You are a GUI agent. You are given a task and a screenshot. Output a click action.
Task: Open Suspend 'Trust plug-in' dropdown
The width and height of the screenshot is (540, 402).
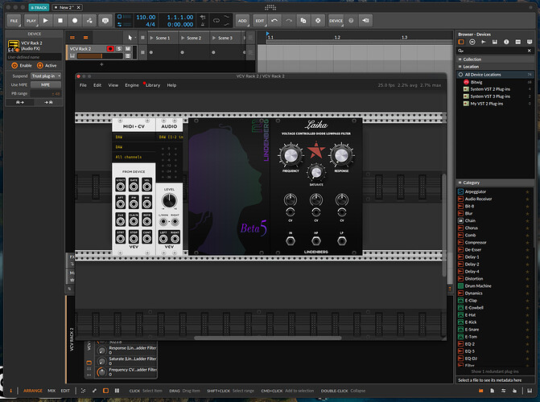click(46, 76)
